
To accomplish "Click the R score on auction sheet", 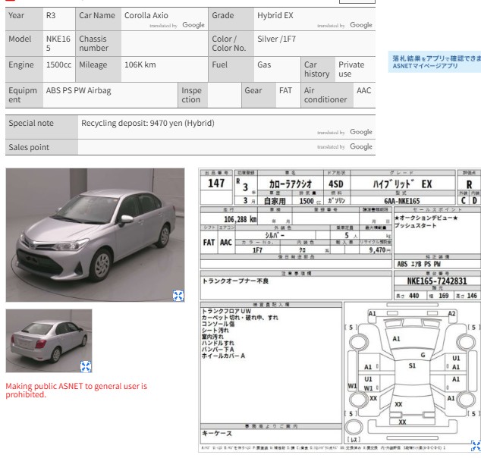I will pyautogui.click(x=469, y=184).
